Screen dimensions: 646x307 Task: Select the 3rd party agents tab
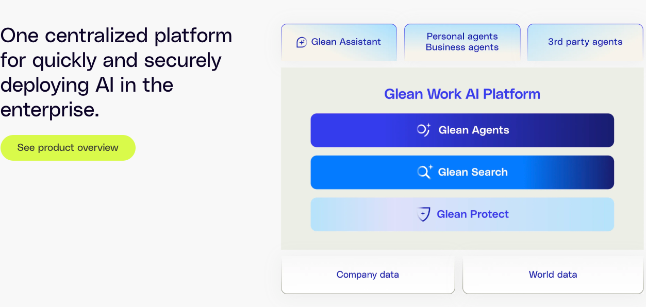(x=585, y=42)
